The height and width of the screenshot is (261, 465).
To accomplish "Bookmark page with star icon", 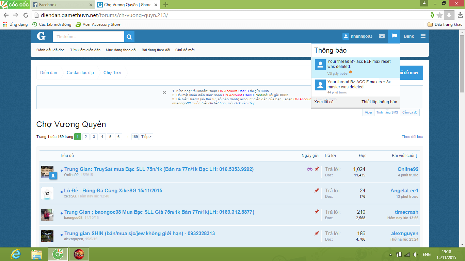I will (x=439, y=15).
